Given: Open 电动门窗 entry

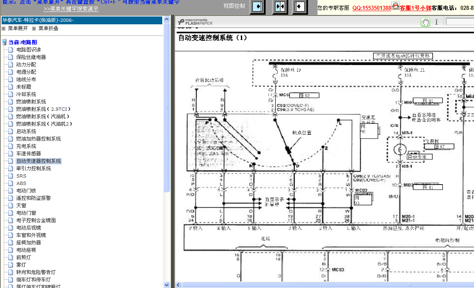Looking at the screenshot, I should pyautogui.click(x=26, y=213).
